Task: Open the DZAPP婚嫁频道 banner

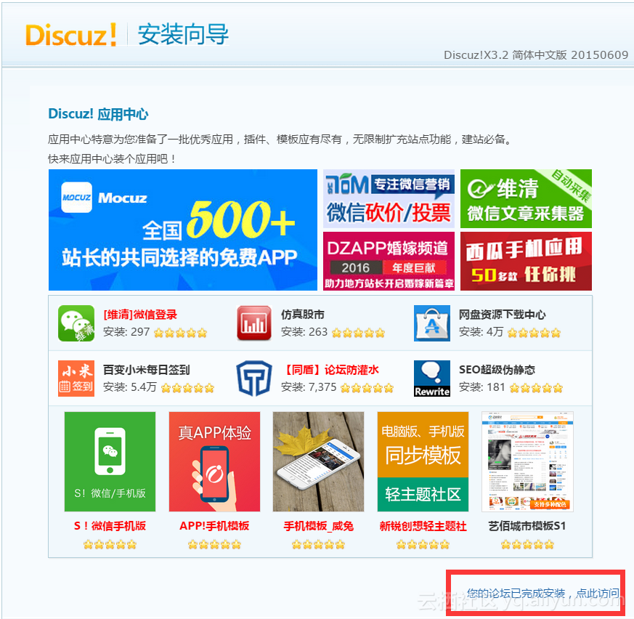Action: [389, 261]
